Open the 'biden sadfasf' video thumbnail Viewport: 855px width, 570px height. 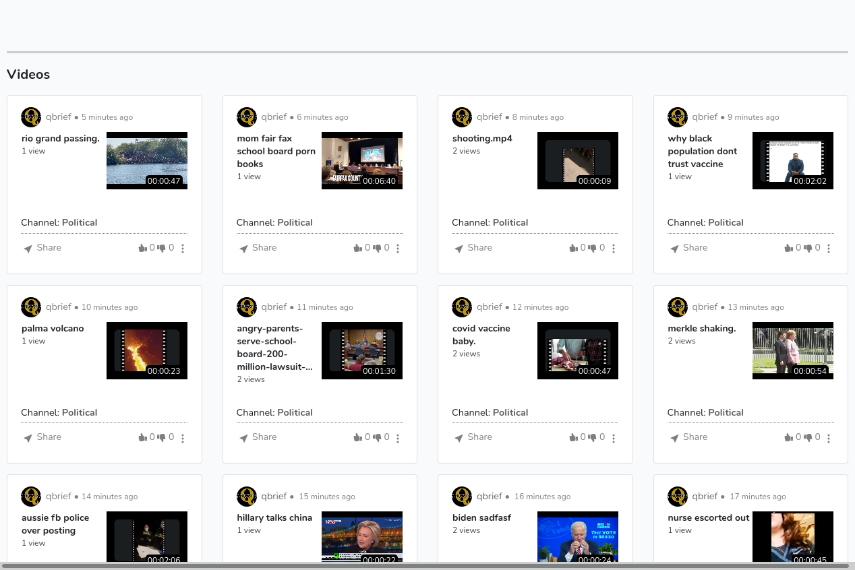(578, 537)
